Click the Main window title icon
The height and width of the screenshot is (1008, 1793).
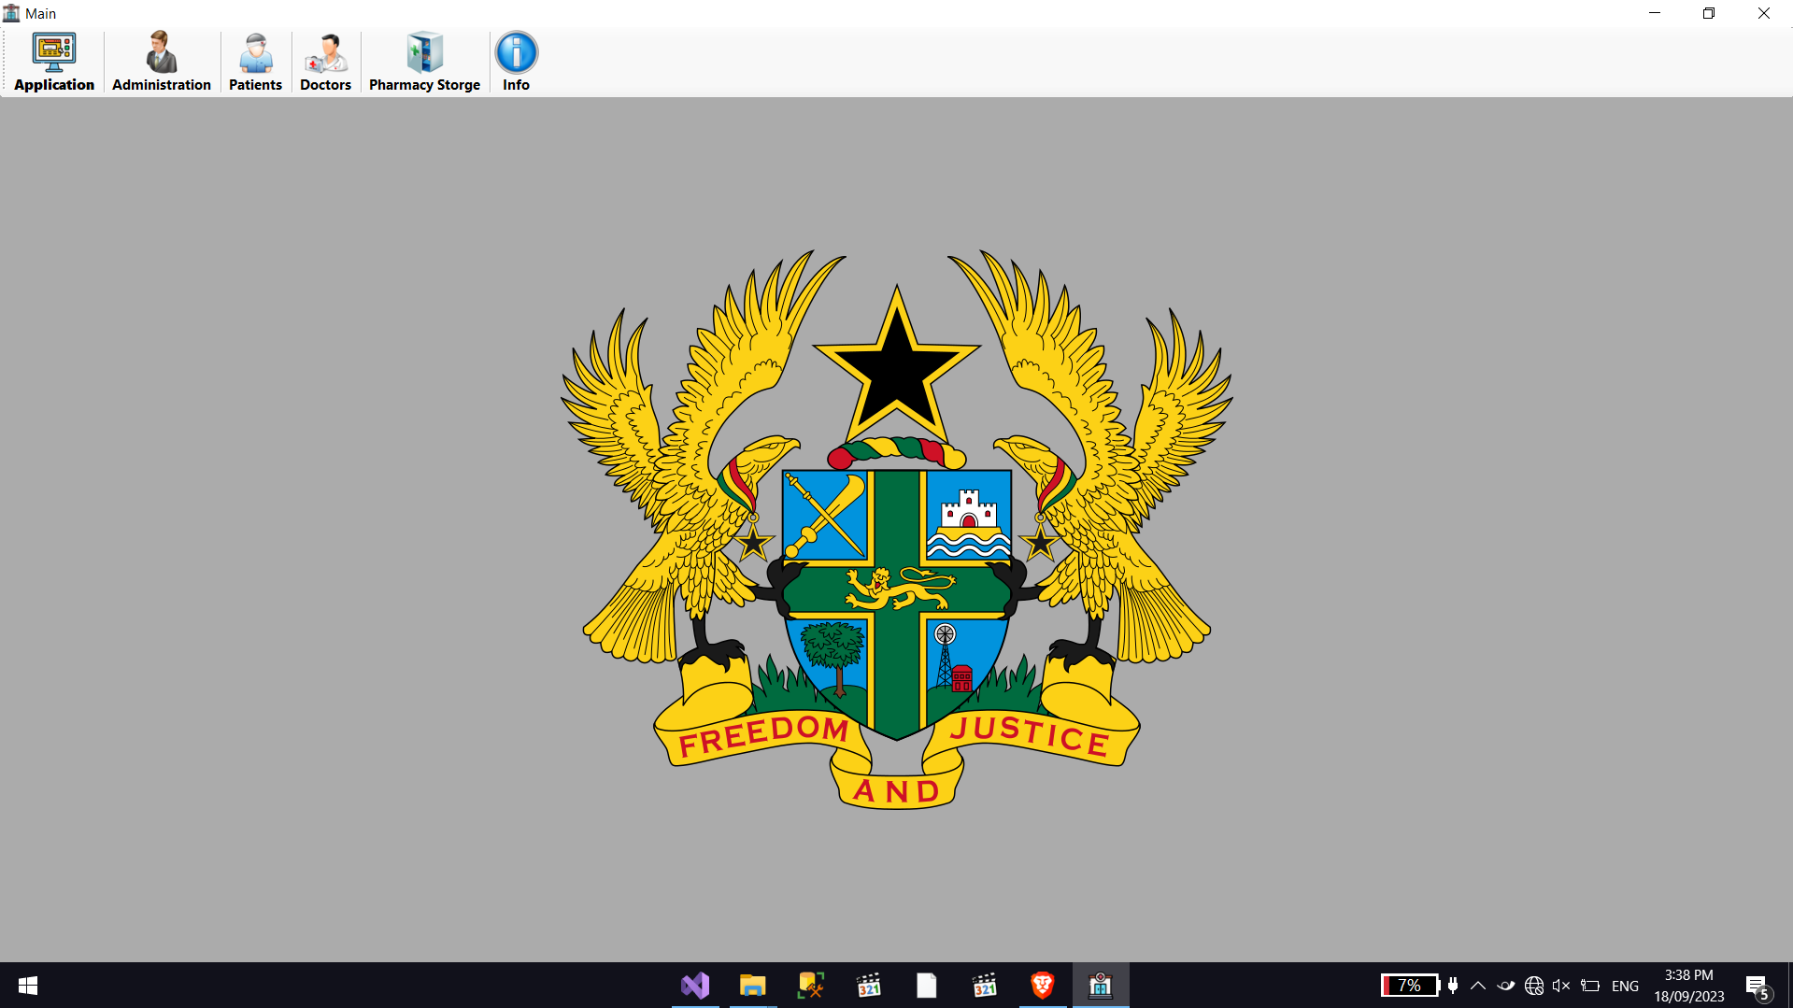11,13
